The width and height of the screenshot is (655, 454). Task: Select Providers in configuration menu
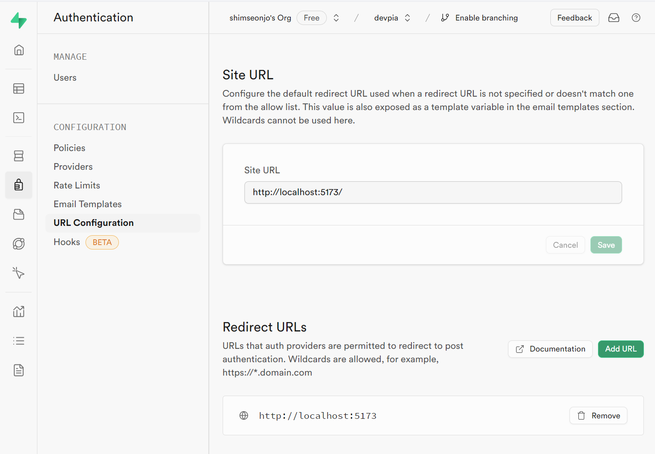click(73, 167)
